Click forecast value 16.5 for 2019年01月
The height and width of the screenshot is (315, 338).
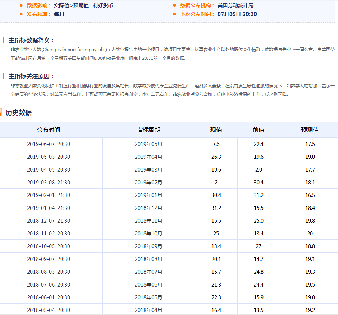pos(310,195)
